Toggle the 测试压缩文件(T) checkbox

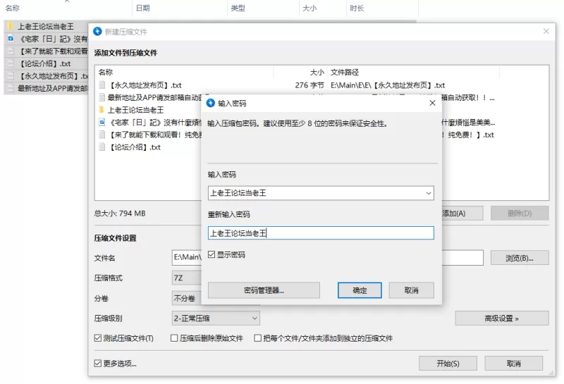[x=98, y=338]
